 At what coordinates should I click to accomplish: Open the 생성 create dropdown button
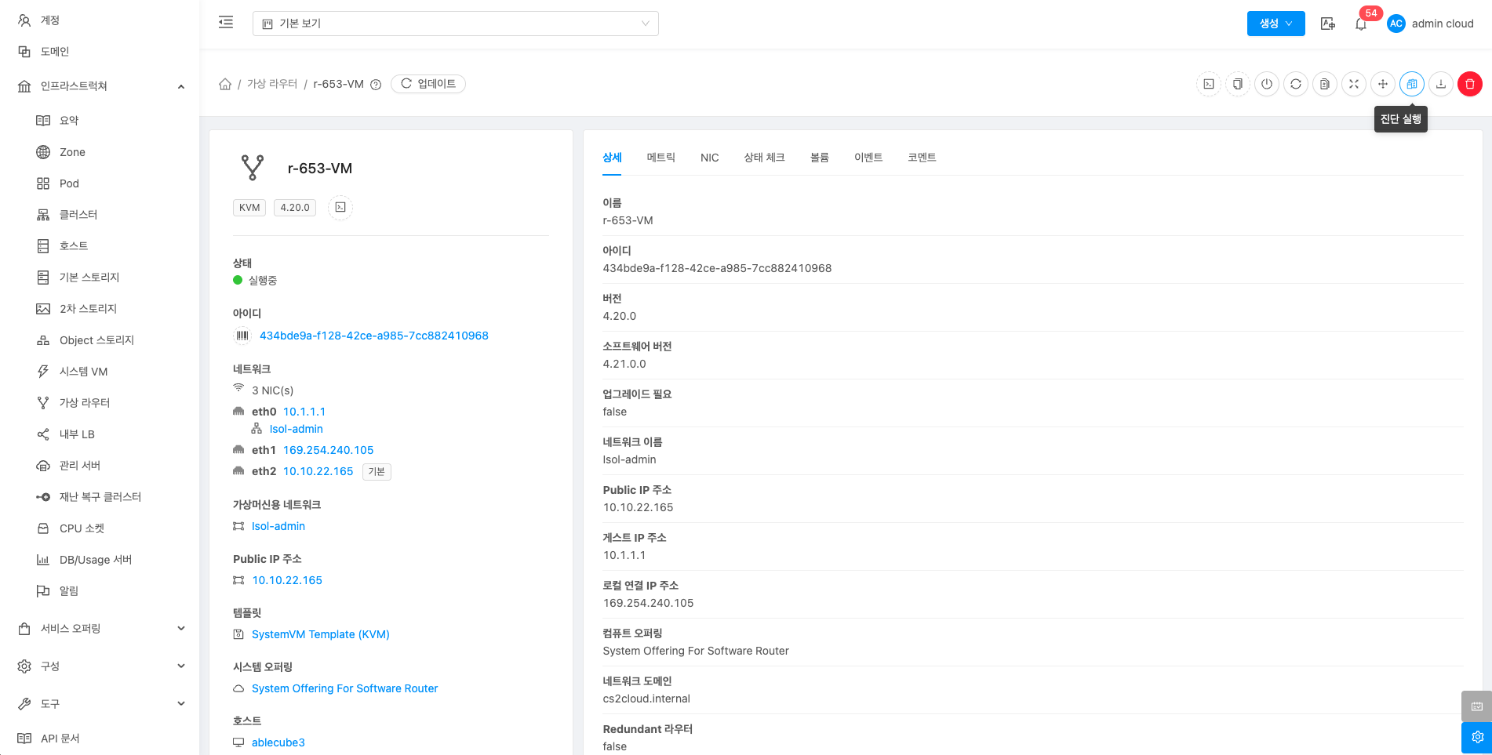click(1275, 24)
